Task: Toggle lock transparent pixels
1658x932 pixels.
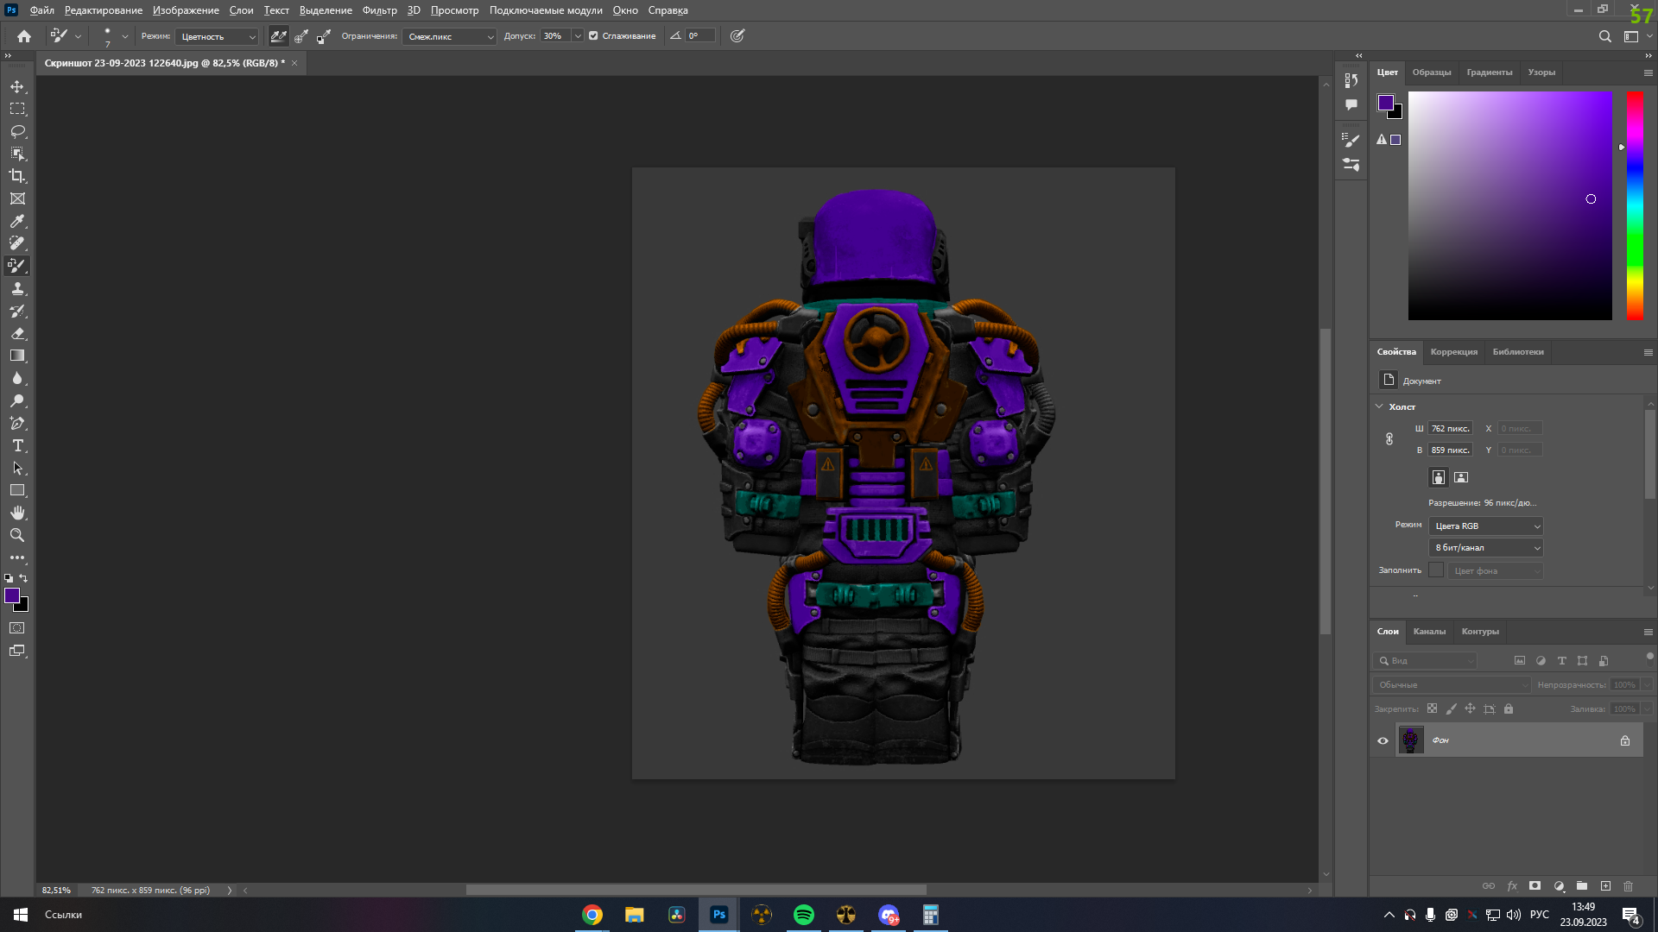Action: (x=1432, y=708)
